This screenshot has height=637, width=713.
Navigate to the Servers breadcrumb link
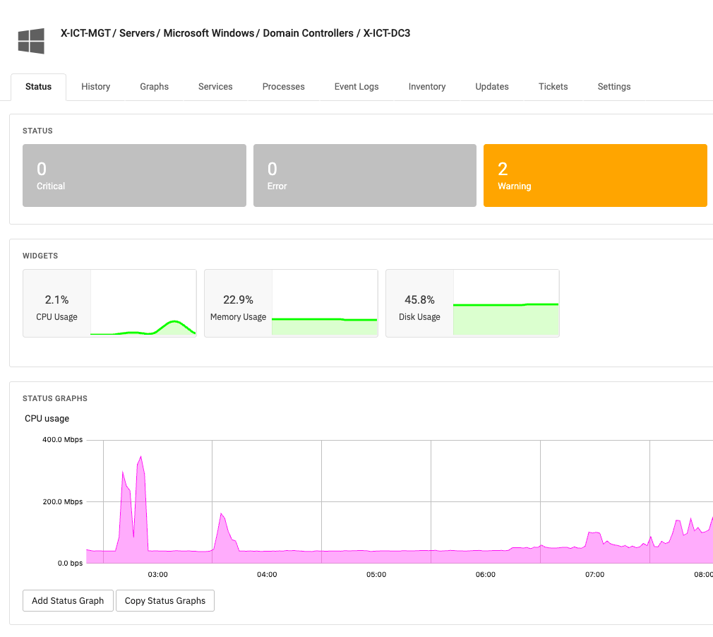pos(138,33)
